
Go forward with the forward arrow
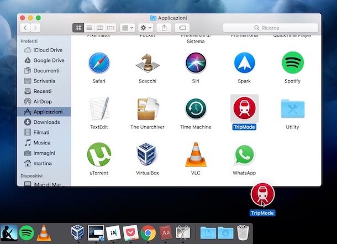35,28
